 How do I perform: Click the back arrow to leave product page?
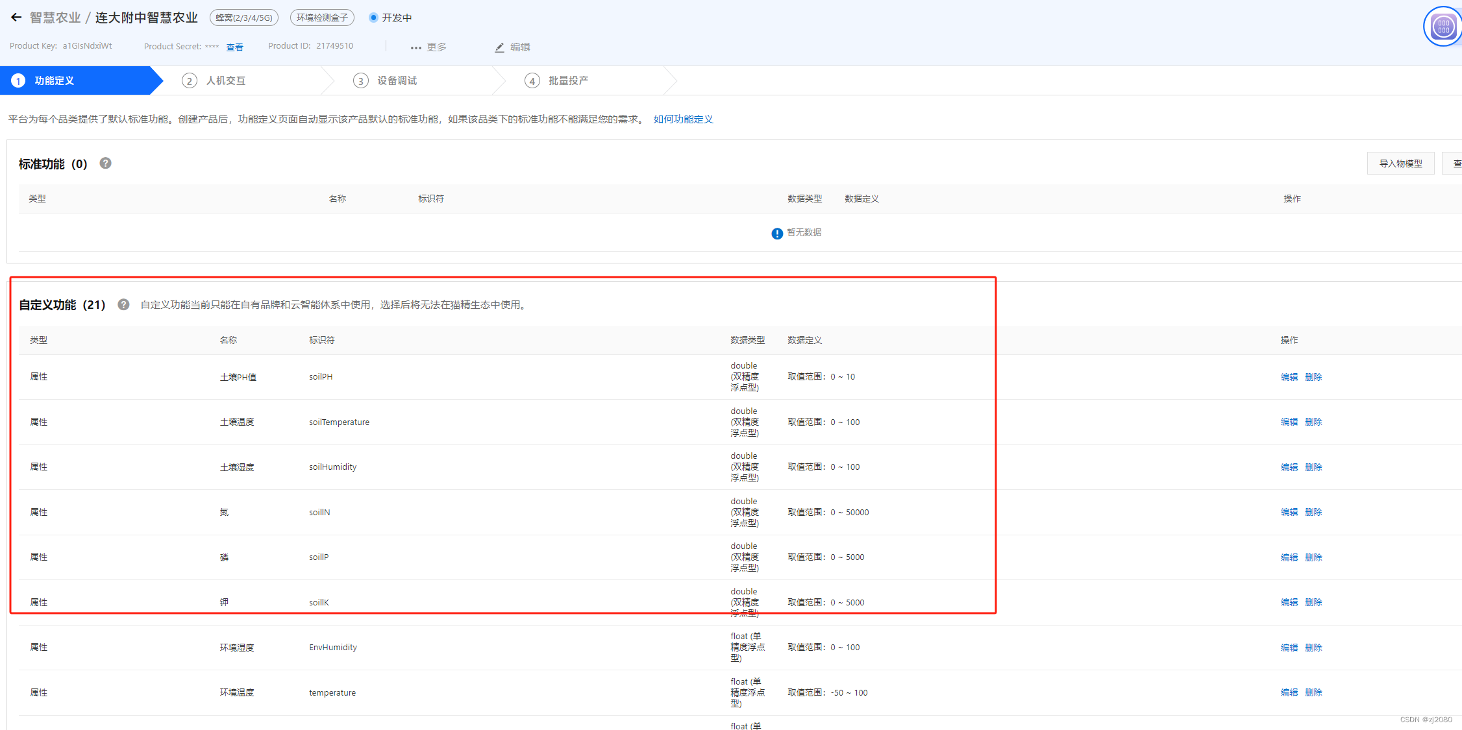pos(16,17)
